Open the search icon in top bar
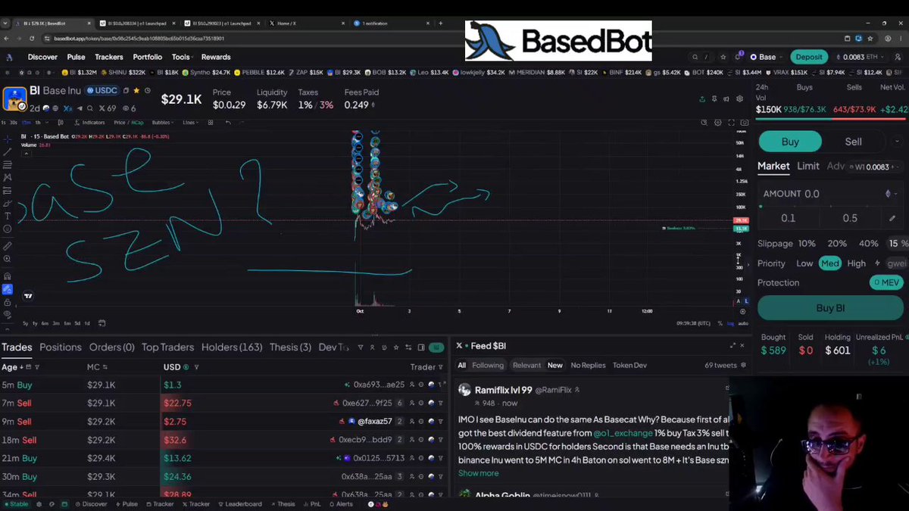The height and width of the screenshot is (511, 909). pyautogui.click(x=695, y=57)
